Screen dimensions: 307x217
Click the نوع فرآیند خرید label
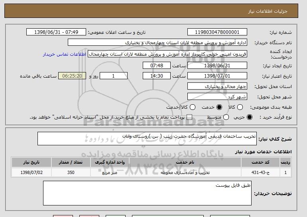(276, 117)
